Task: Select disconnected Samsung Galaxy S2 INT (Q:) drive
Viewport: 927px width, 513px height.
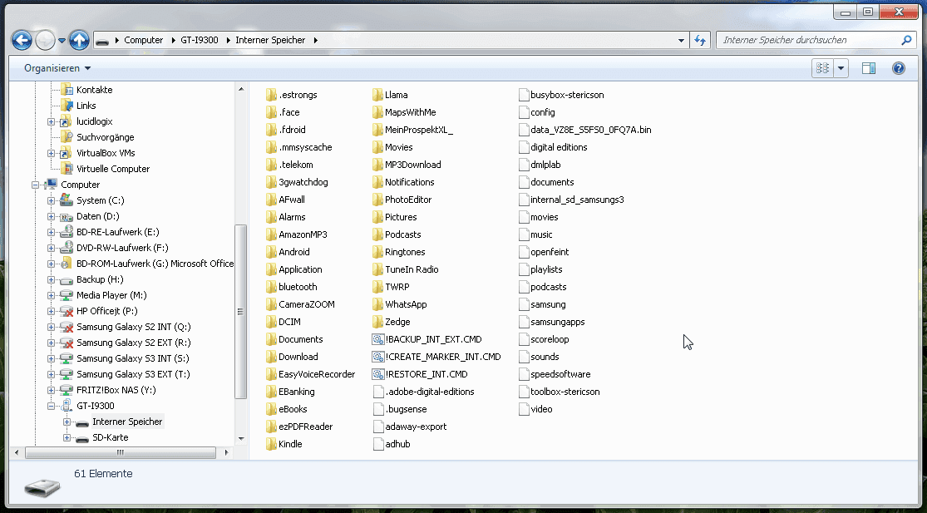Action: click(133, 327)
